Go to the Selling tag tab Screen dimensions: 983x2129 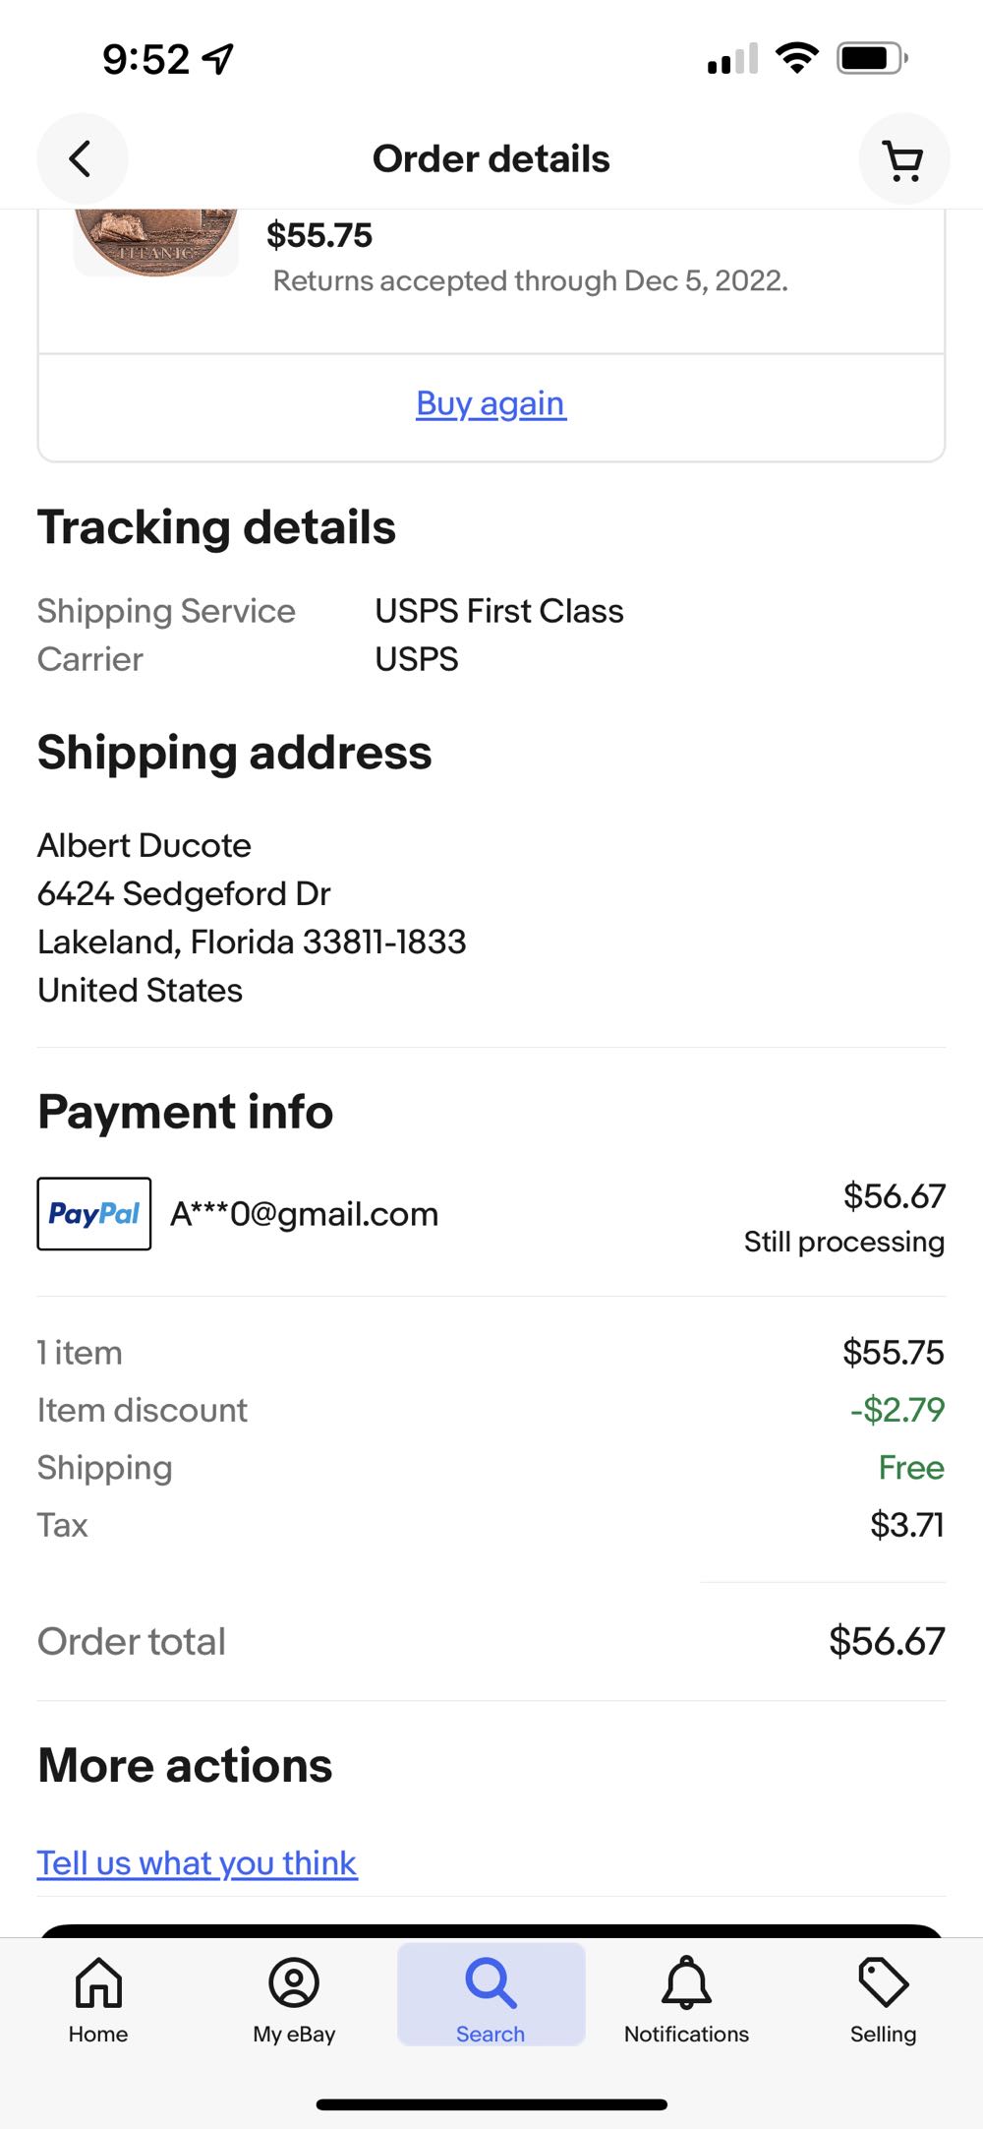click(883, 1996)
